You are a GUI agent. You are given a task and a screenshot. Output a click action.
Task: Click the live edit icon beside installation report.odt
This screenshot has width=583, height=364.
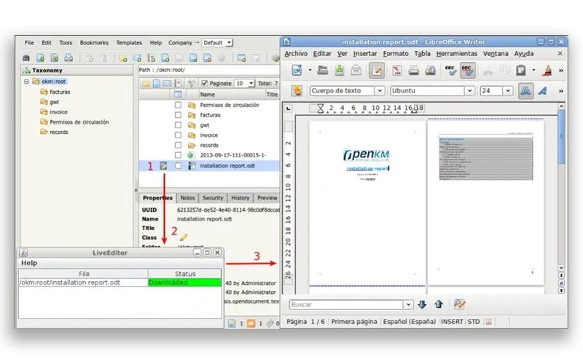tap(163, 166)
